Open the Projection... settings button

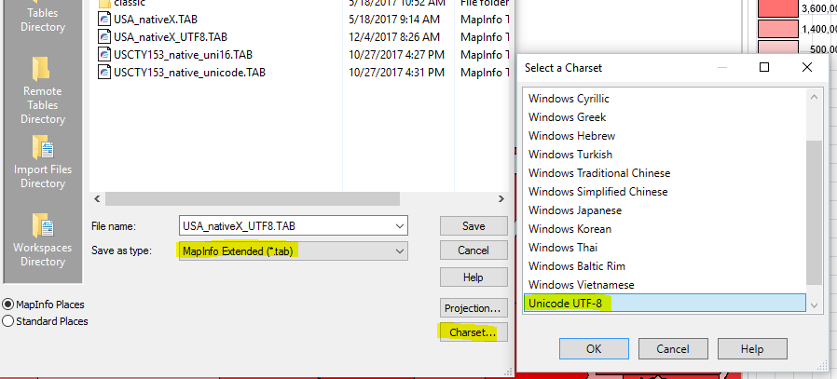point(473,307)
